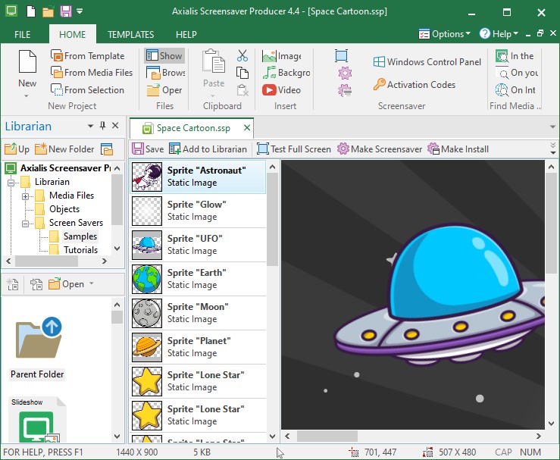This screenshot has width=560, height=460.
Task: Switch to the HOME ribbon tab
Action: pyautogui.click(x=72, y=34)
